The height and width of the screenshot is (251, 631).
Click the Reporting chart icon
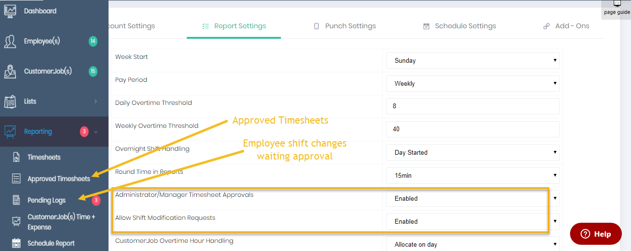click(x=10, y=132)
